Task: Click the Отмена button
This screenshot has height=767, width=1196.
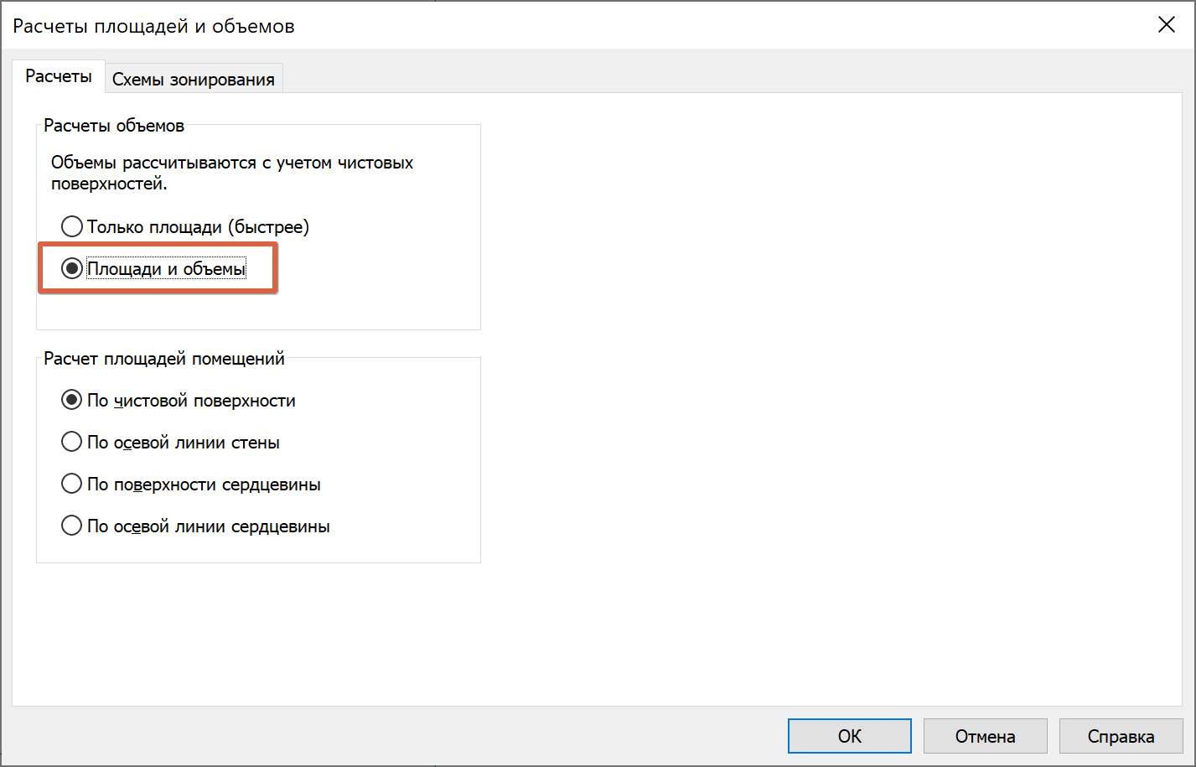Action: [986, 736]
